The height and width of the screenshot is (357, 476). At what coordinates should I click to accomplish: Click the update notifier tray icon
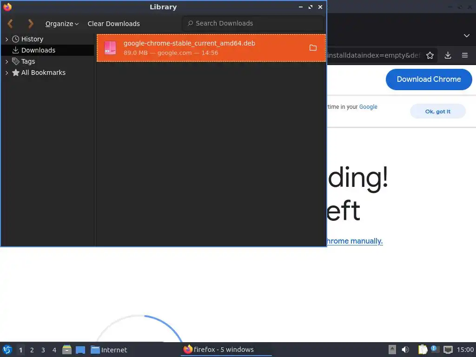click(435, 349)
